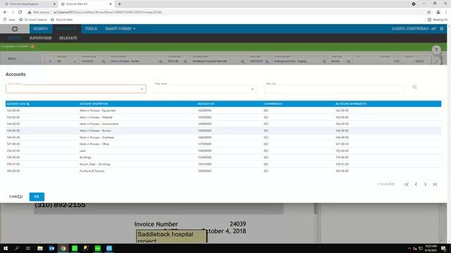Expand the Smart Forms menu
Viewport: 451px width, 253px height.
pyautogui.click(x=121, y=29)
